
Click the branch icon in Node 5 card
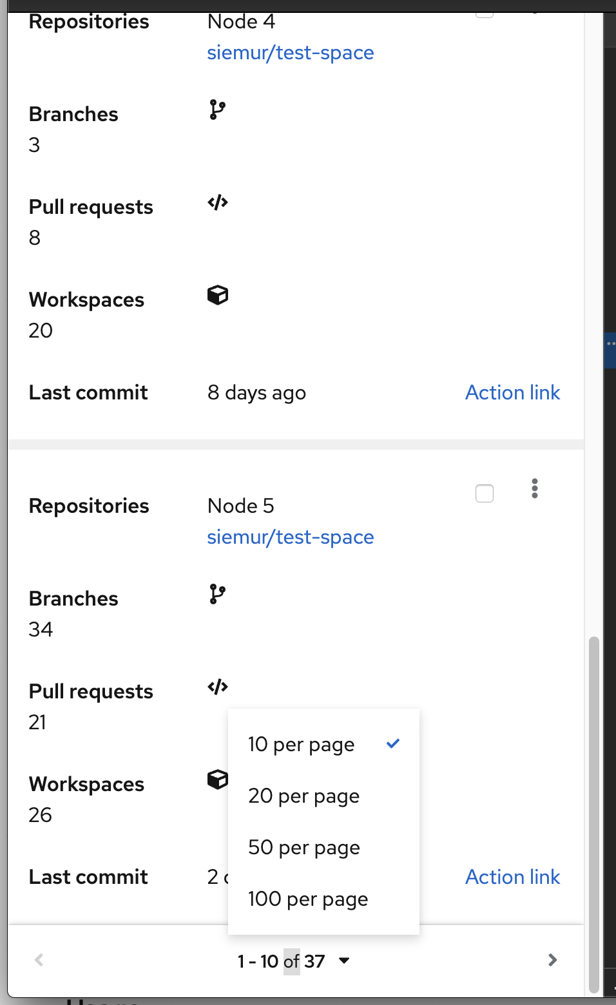(x=218, y=594)
